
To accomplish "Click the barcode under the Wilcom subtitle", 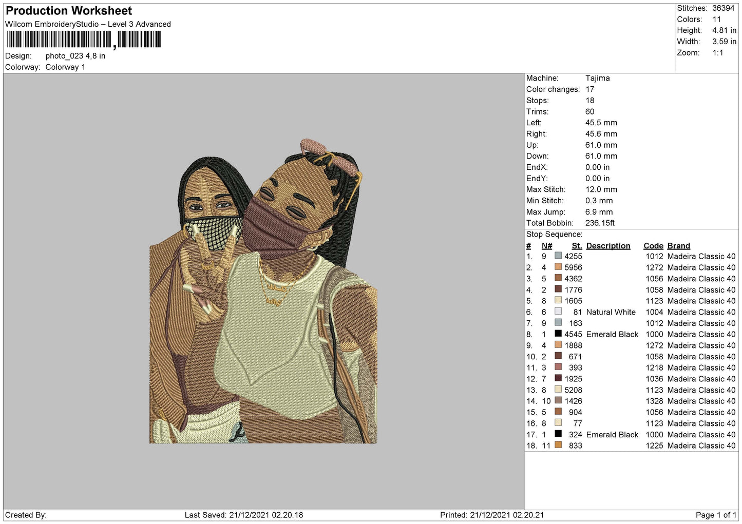I will pyautogui.click(x=84, y=40).
